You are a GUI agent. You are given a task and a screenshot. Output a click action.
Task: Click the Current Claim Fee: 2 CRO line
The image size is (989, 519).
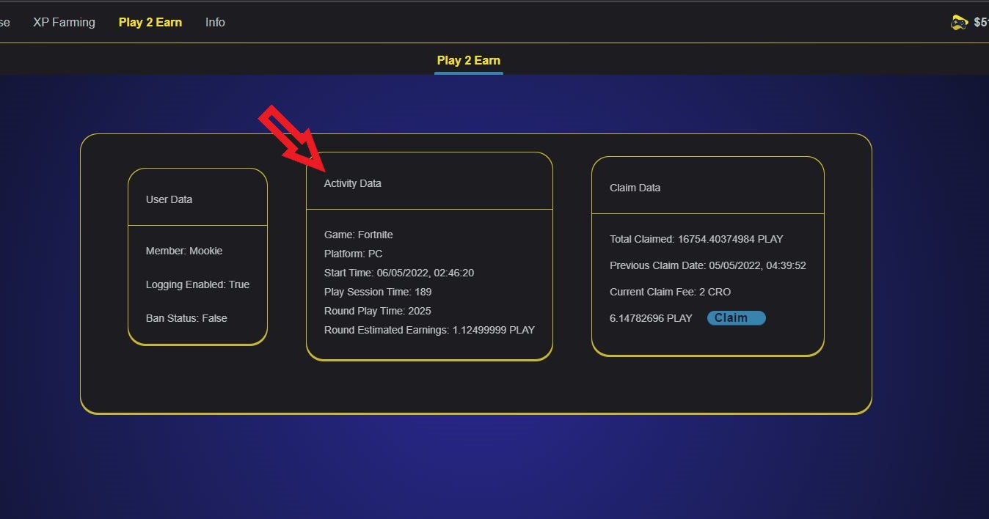point(670,292)
